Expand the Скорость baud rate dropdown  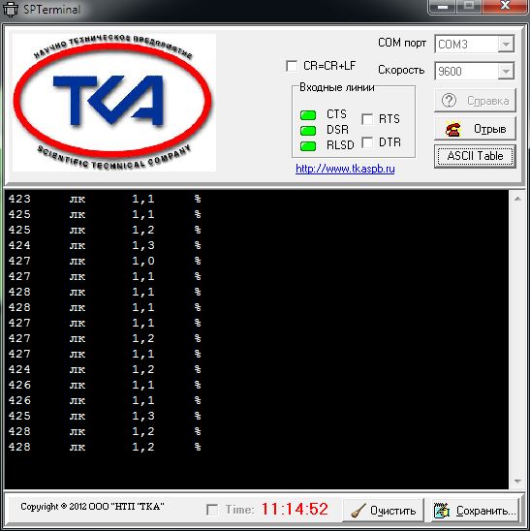pyautogui.click(x=506, y=72)
